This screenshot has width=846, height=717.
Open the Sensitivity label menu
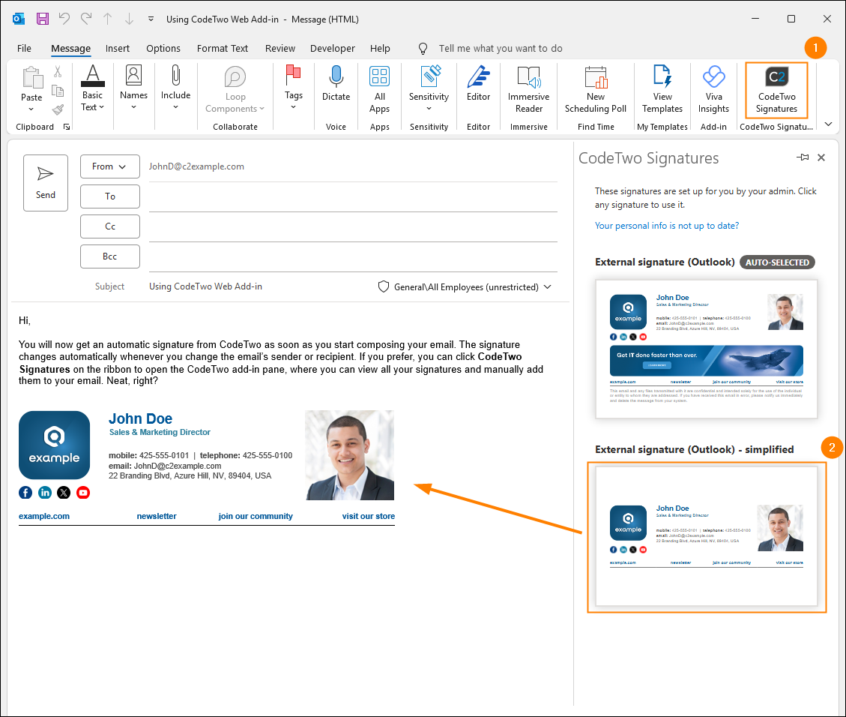(429, 88)
